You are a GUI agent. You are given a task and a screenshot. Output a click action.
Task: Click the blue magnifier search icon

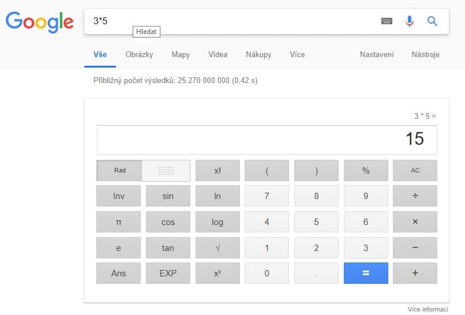pyautogui.click(x=432, y=21)
